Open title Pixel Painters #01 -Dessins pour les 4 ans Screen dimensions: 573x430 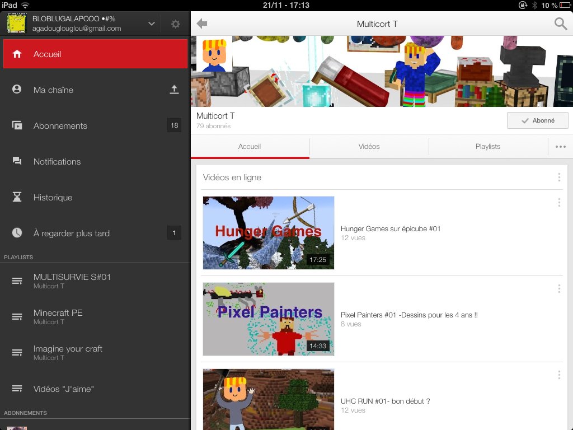(409, 315)
